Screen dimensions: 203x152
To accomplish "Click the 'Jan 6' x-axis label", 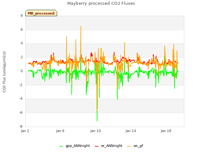I will click(x=60, y=131).
